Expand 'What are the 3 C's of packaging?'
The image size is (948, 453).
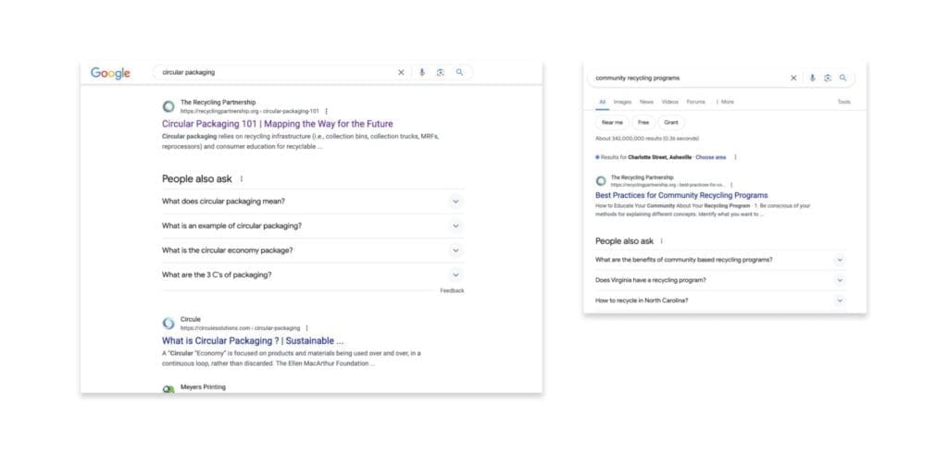tap(455, 275)
